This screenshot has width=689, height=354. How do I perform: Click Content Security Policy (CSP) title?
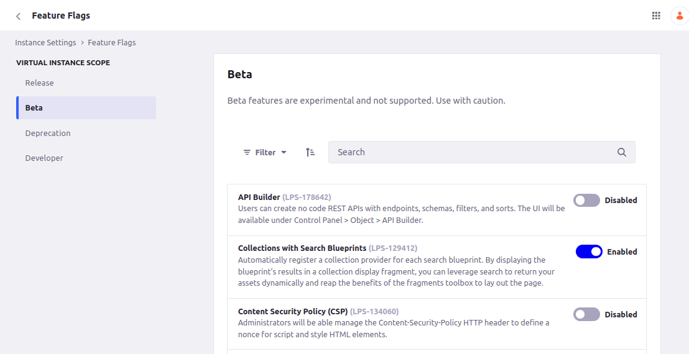tap(293, 311)
